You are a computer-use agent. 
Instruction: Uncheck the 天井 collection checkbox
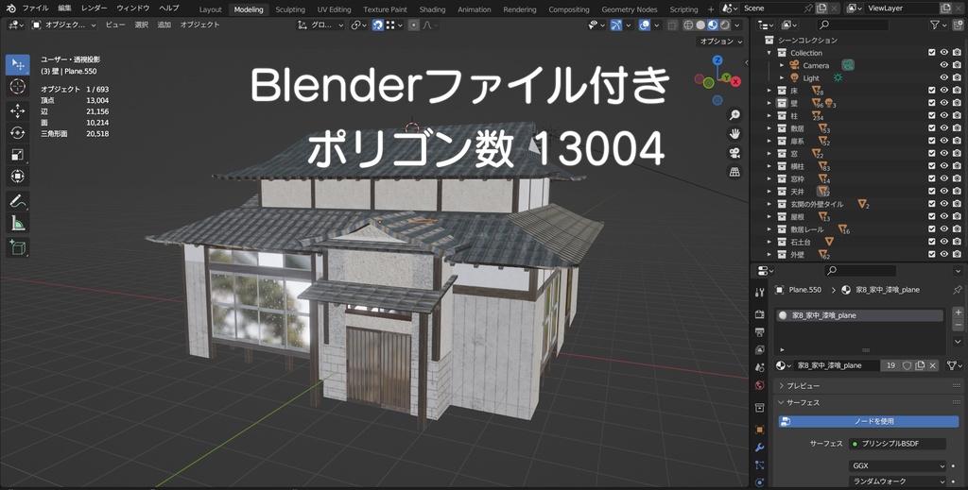[931, 191]
